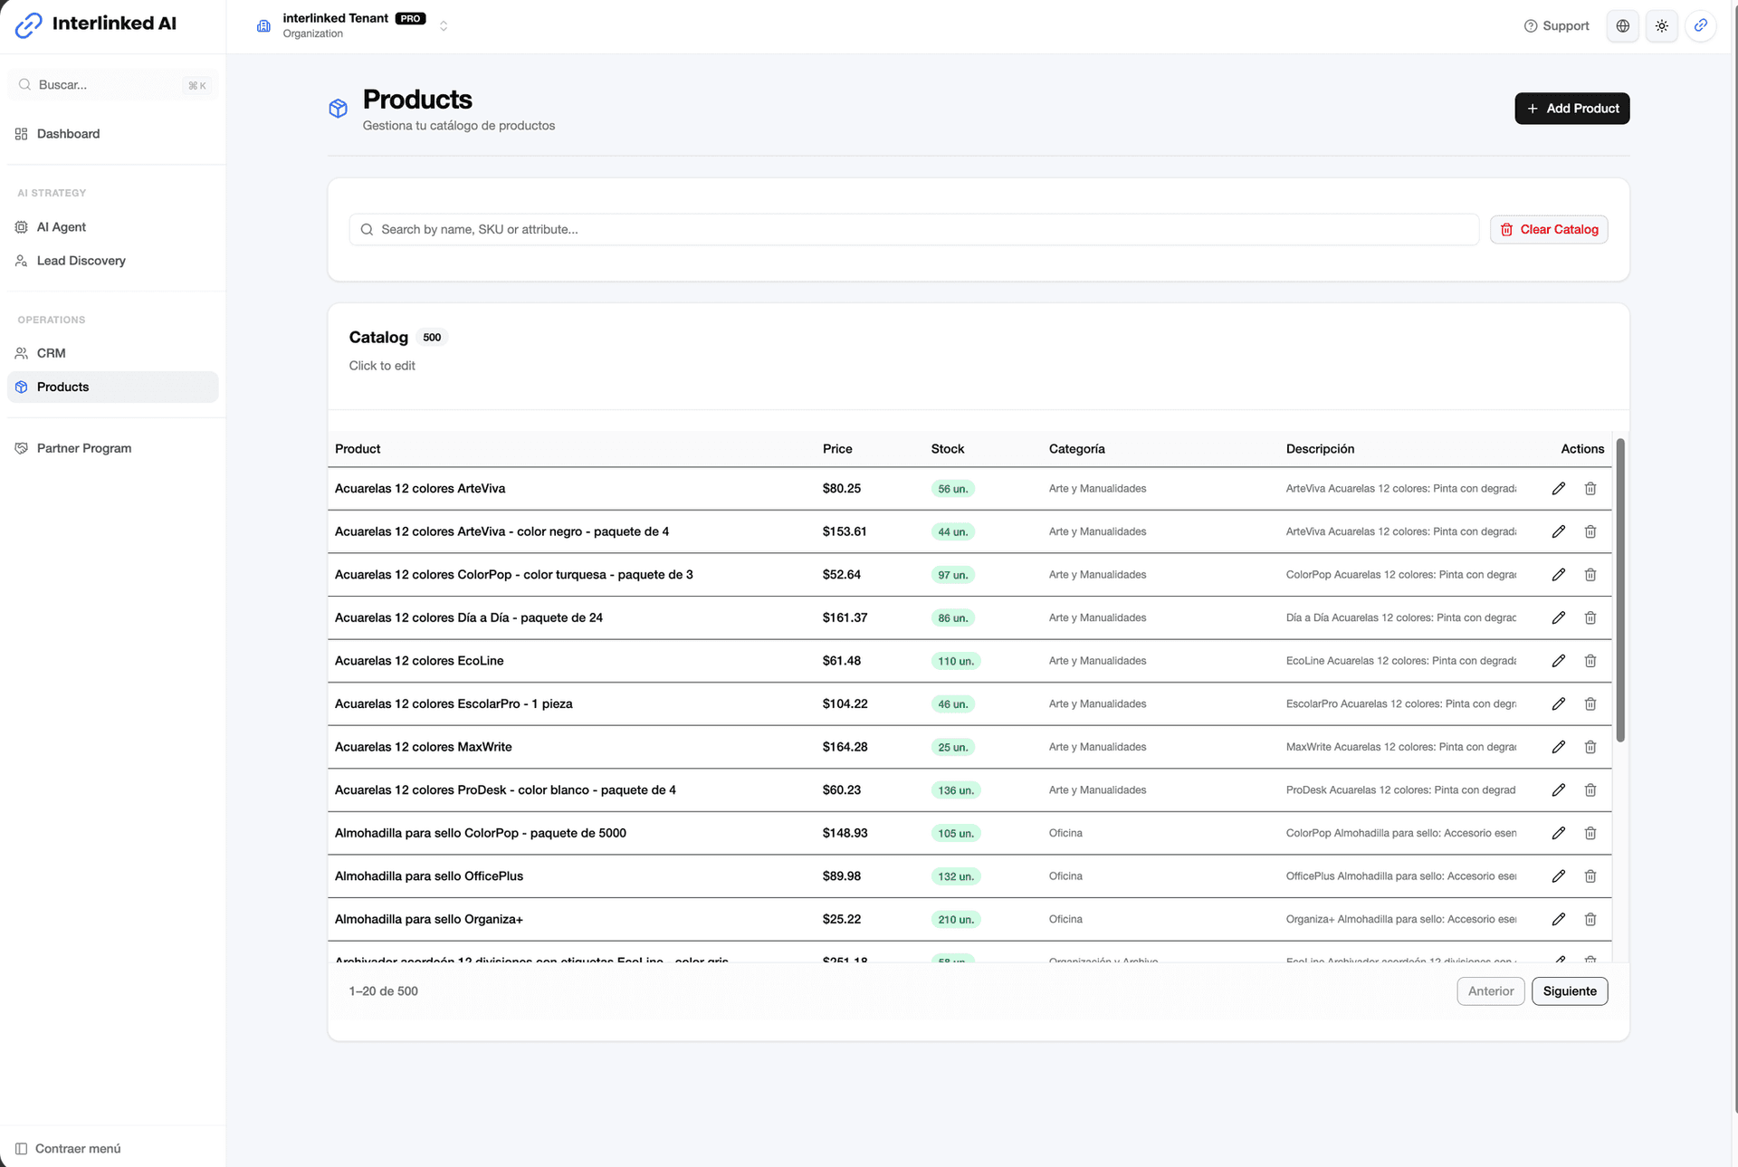
Task: Focus the Buscar sidebar search field
Action: pyautogui.click(x=113, y=85)
